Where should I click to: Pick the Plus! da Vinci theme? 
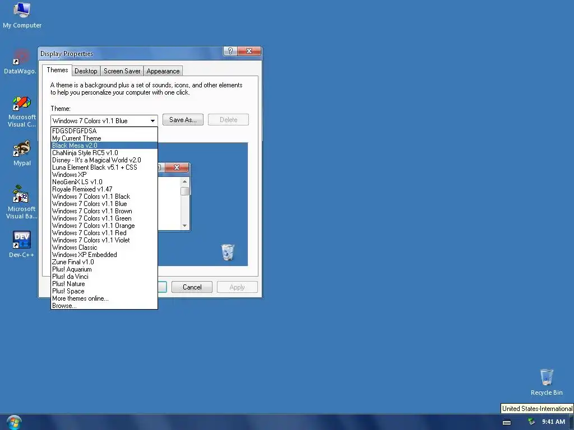click(104, 277)
